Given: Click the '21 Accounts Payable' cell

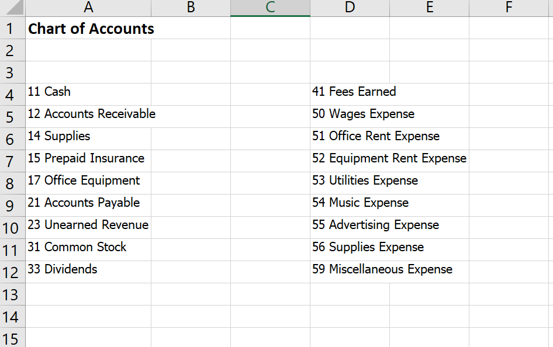Looking at the screenshot, I should (x=88, y=206).
